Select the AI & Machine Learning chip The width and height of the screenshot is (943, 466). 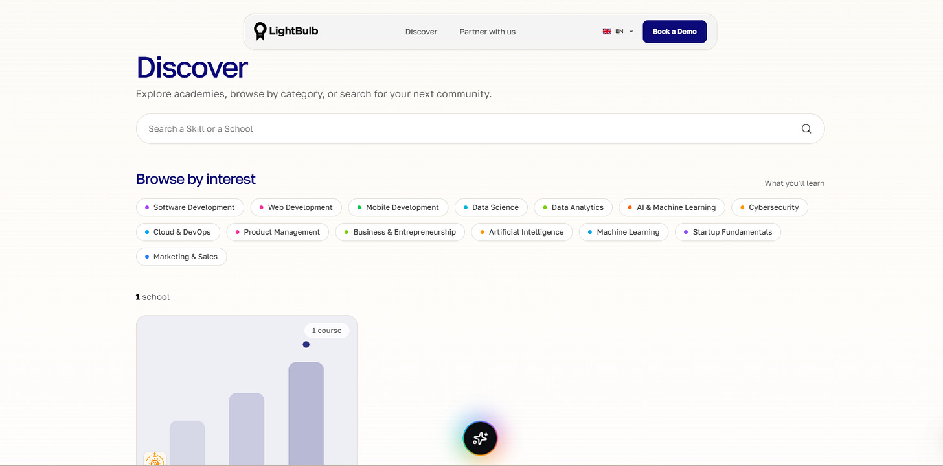[x=672, y=207]
